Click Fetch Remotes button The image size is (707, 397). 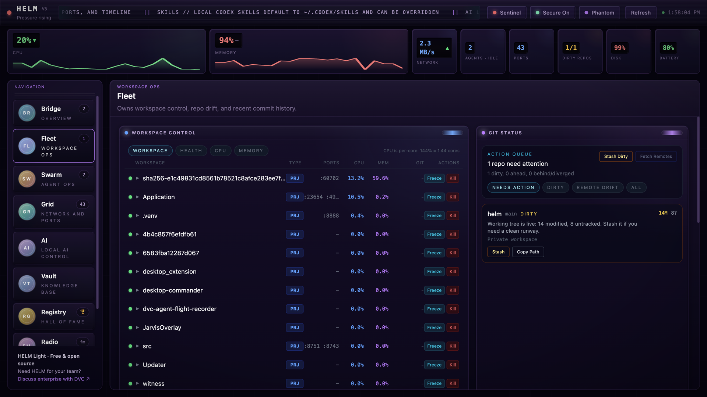[x=656, y=157]
